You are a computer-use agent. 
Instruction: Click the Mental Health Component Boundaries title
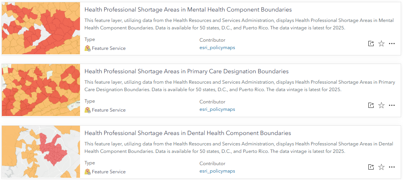coord(188,10)
